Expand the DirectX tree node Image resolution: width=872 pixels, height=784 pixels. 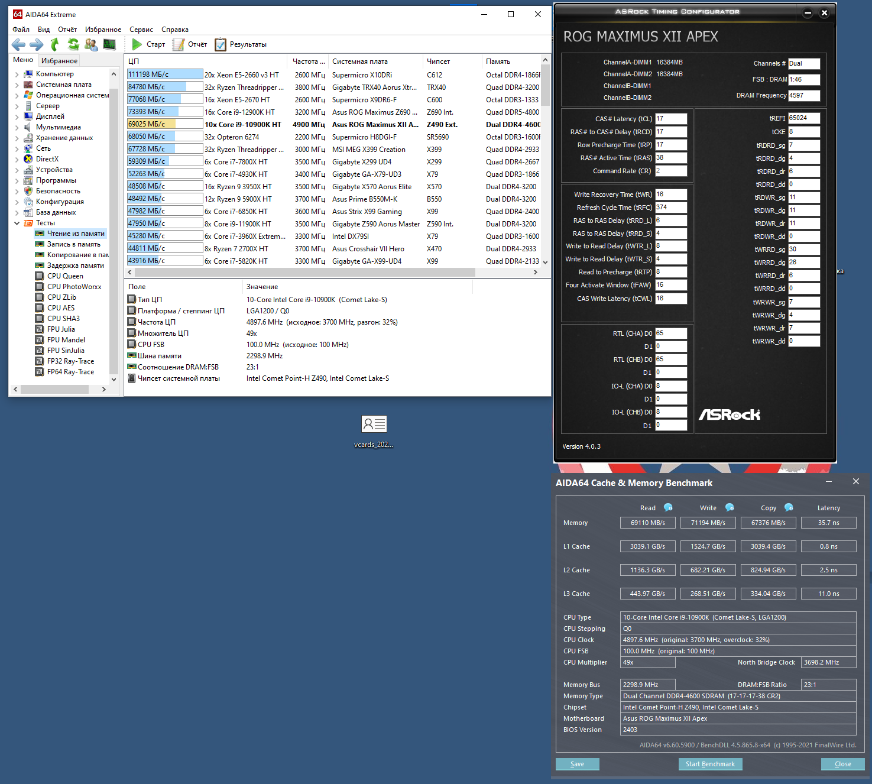(17, 160)
